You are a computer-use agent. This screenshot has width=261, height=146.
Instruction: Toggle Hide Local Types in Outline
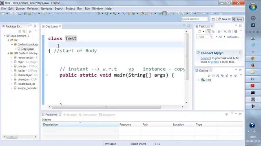[235, 76]
